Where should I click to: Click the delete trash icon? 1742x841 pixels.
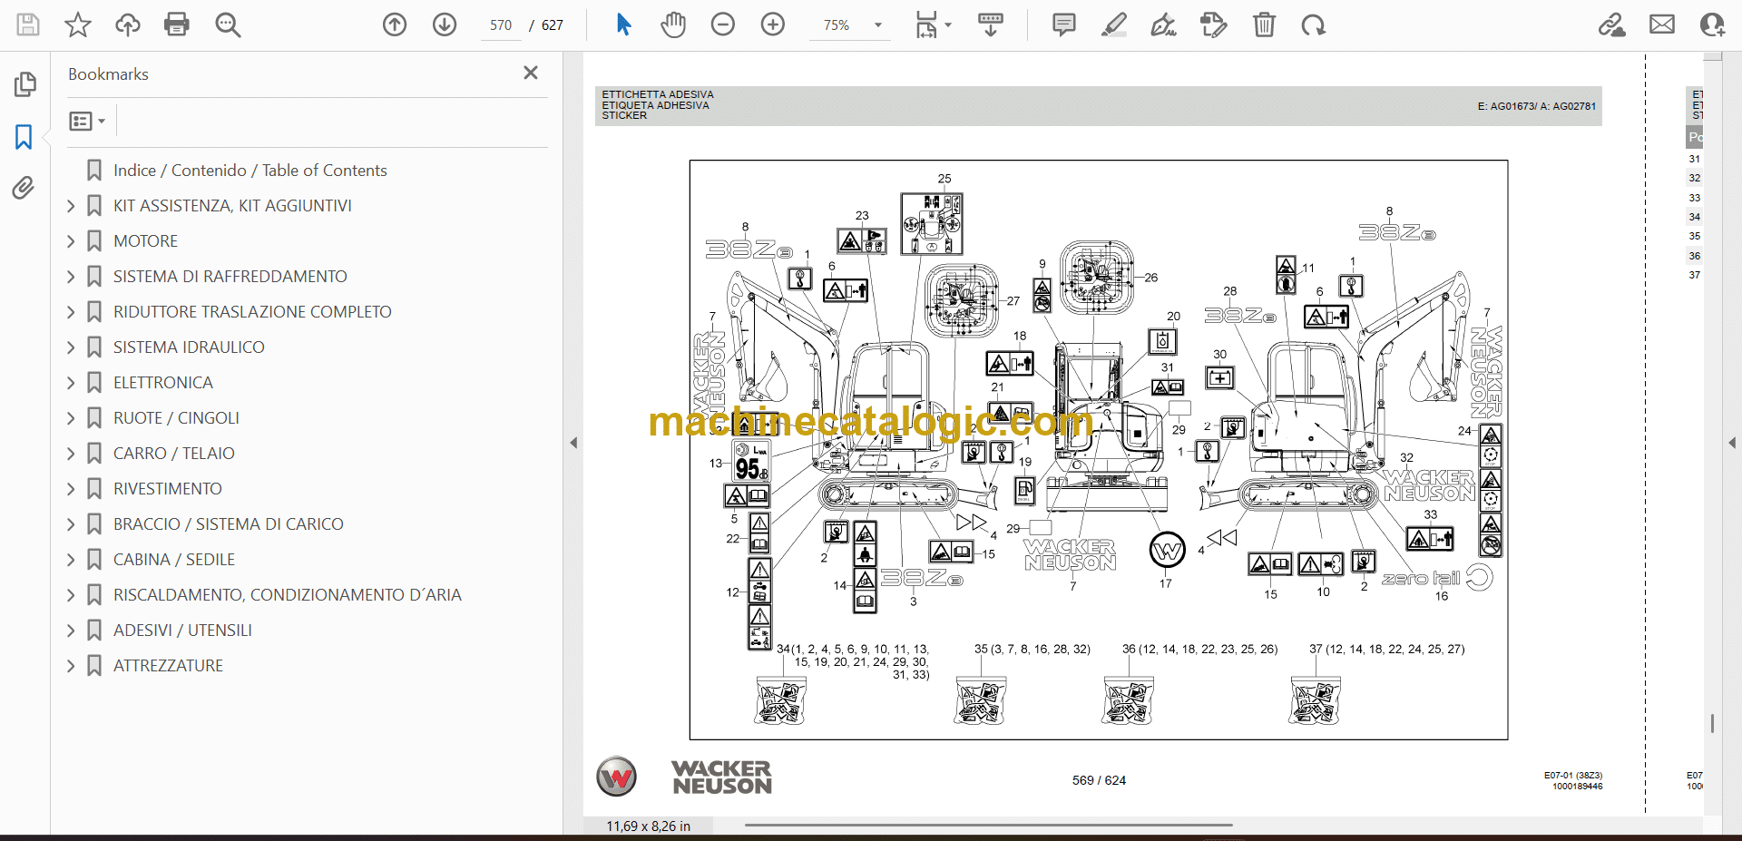pos(1264,24)
